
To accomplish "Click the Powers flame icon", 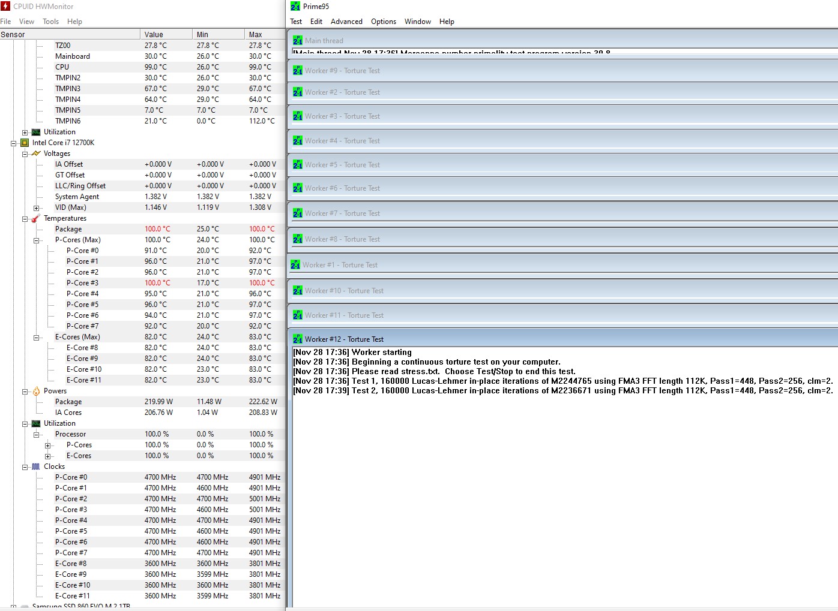I will pyautogui.click(x=36, y=391).
